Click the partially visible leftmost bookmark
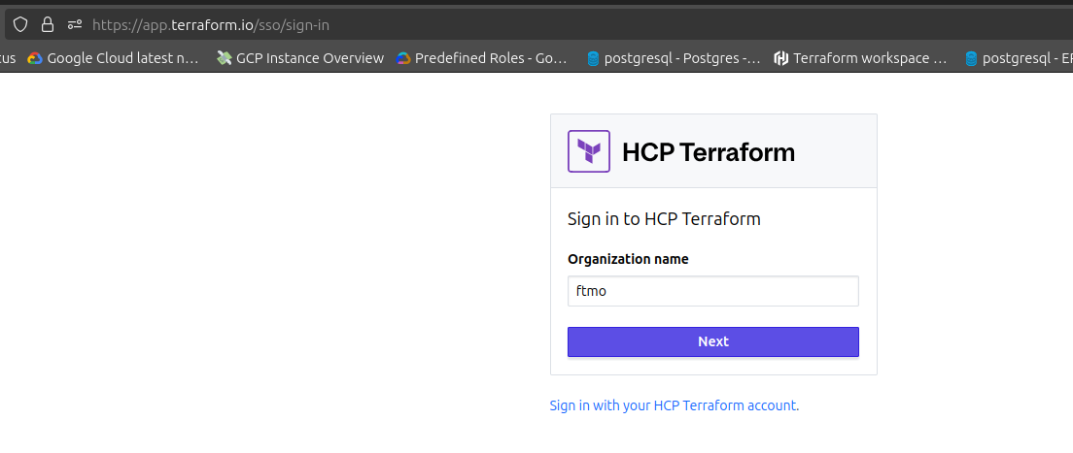 8,58
